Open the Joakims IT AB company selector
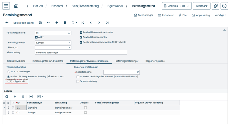230x124 pixels. pos(176,6)
